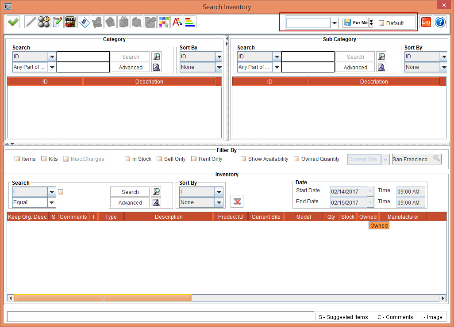The width and height of the screenshot is (454, 327).
Task: Open the Sub Category Sort By ID dropdown
Action: [x=443, y=57]
